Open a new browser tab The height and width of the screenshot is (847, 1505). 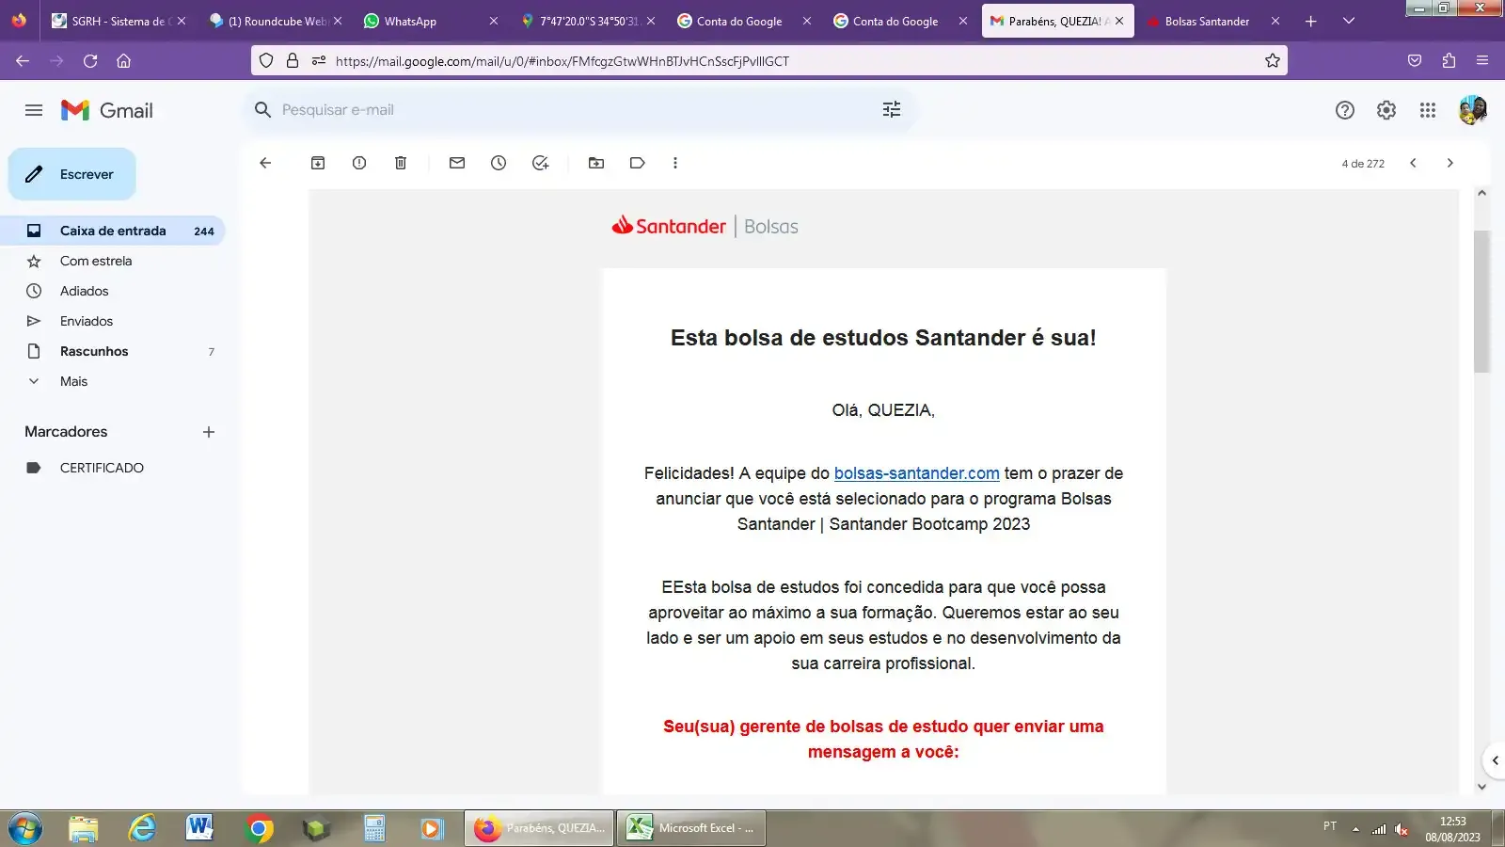point(1310,21)
